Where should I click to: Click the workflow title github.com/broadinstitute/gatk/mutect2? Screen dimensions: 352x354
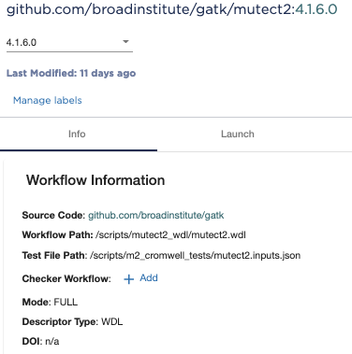(151, 9)
